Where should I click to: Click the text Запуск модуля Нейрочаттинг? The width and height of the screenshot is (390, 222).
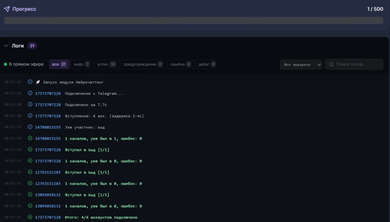pos(73,82)
